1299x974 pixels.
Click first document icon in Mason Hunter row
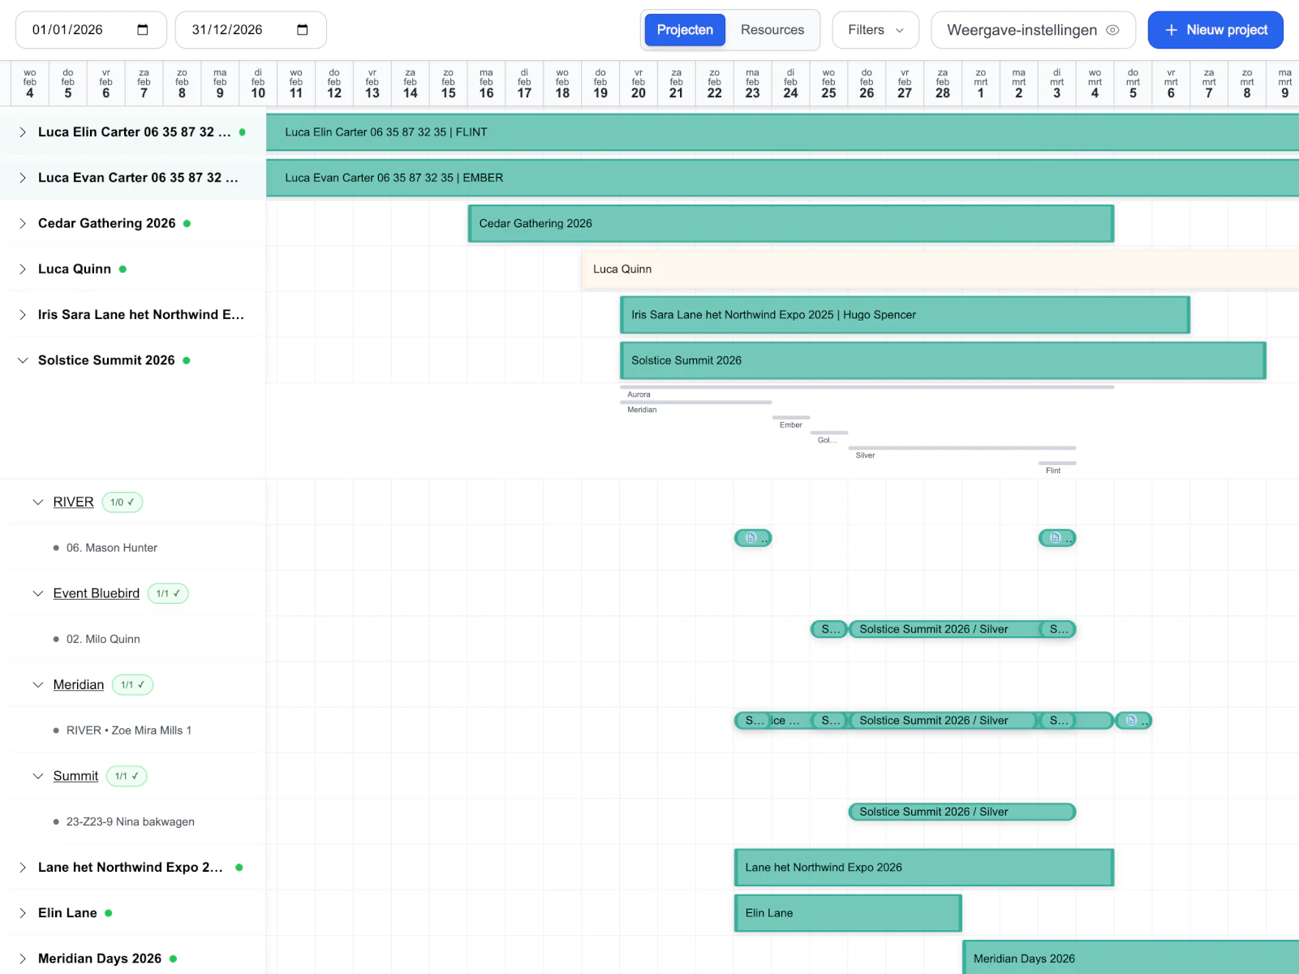click(751, 538)
